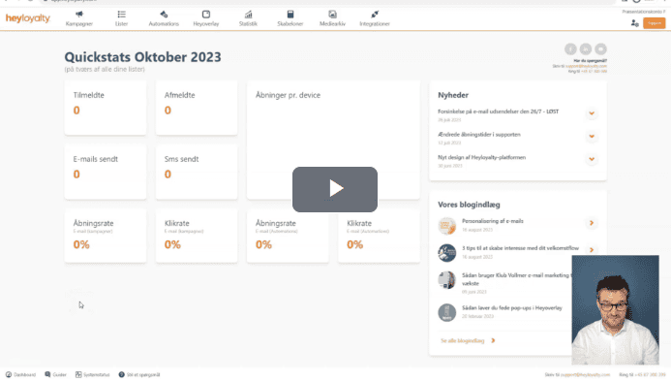Expand the 'Forsinkelse på e-mail udsendelser' news item
The width and height of the screenshot is (671, 382).
pyautogui.click(x=592, y=113)
